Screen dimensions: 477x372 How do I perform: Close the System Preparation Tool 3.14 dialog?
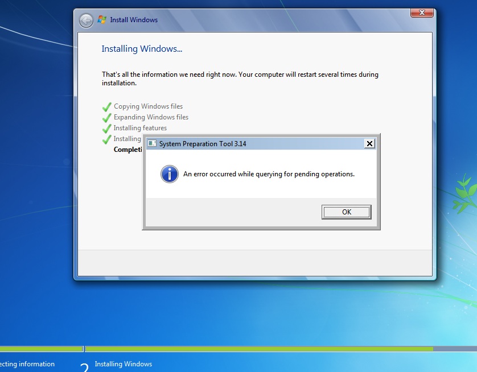tap(369, 143)
